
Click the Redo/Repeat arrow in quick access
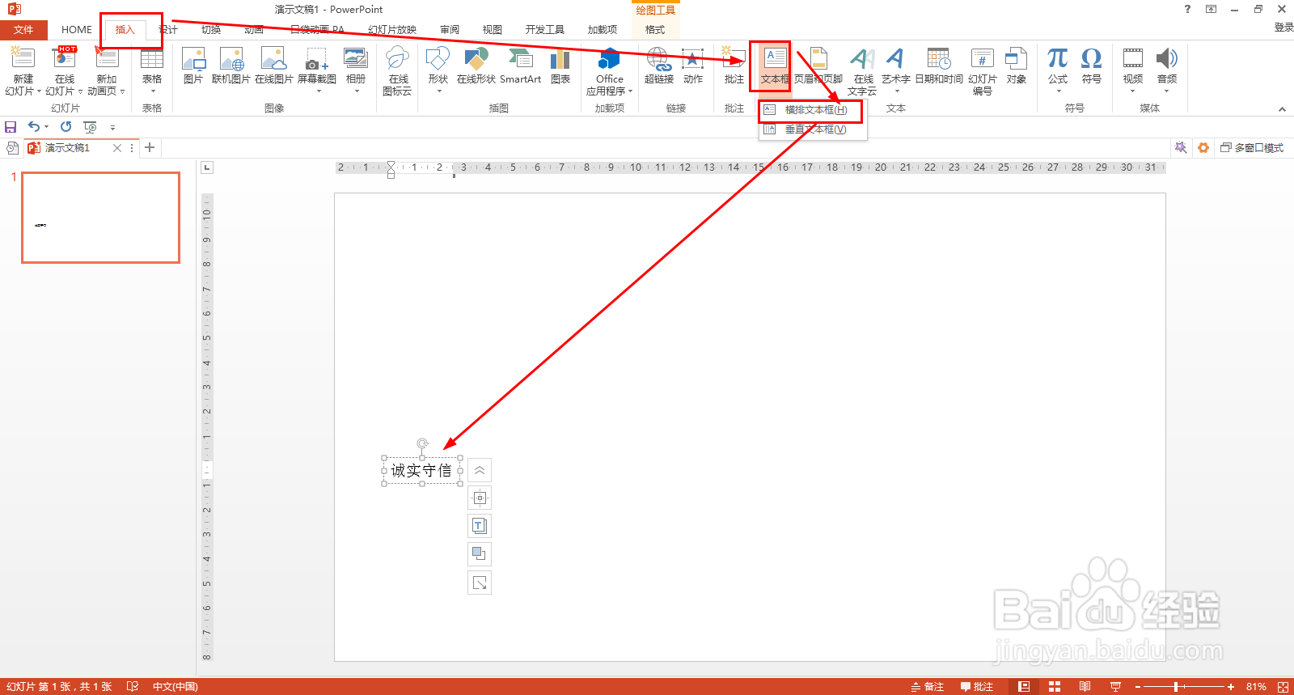66,127
